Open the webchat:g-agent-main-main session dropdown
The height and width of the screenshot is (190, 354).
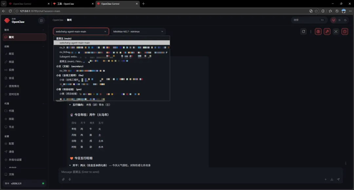pyautogui.click(x=81, y=31)
